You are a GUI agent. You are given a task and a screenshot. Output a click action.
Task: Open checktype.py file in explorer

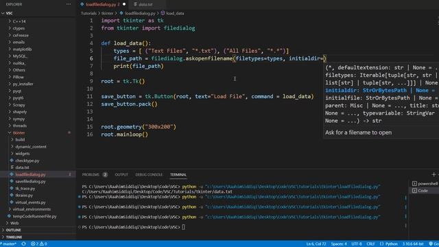(x=27, y=161)
